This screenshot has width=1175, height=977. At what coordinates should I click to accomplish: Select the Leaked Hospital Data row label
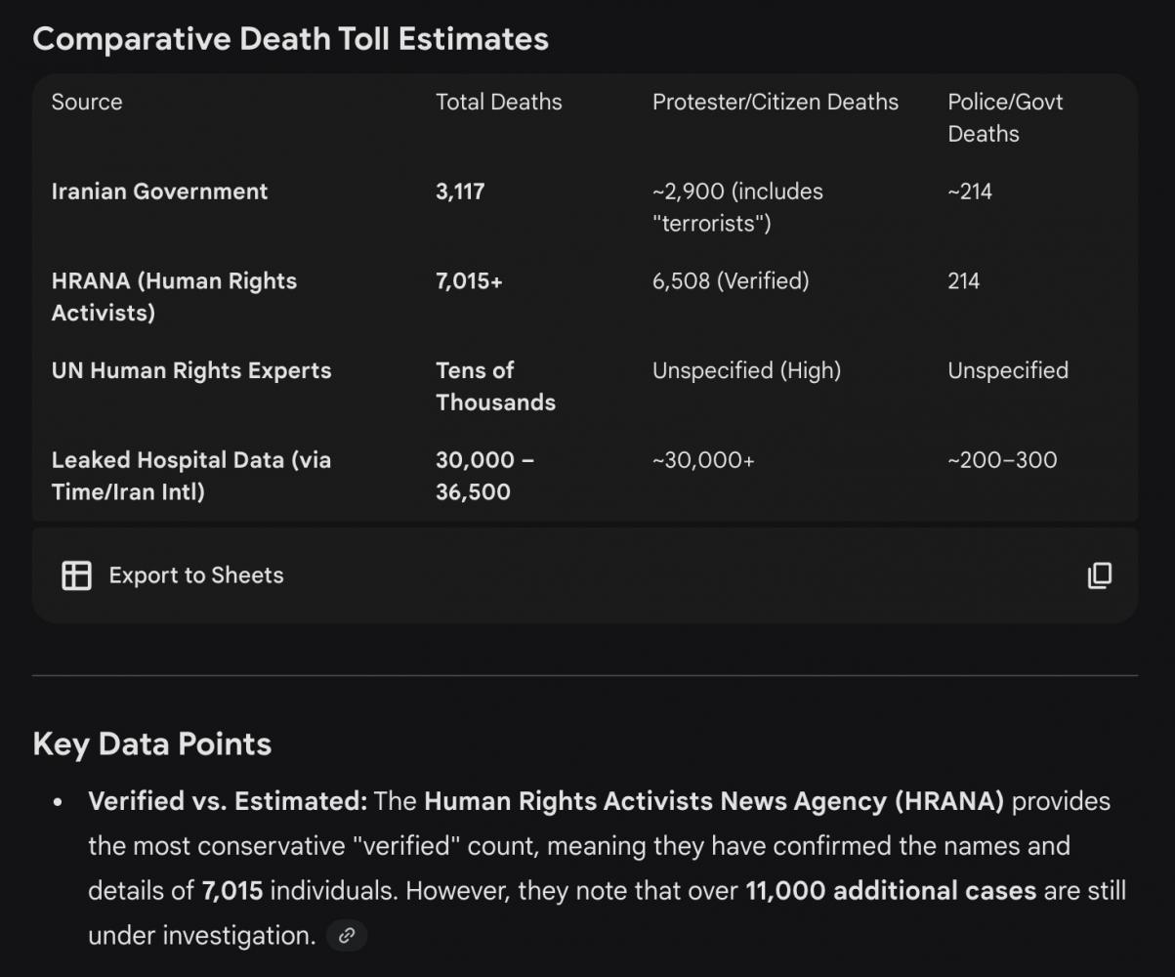pyautogui.click(x=190, y=476)
